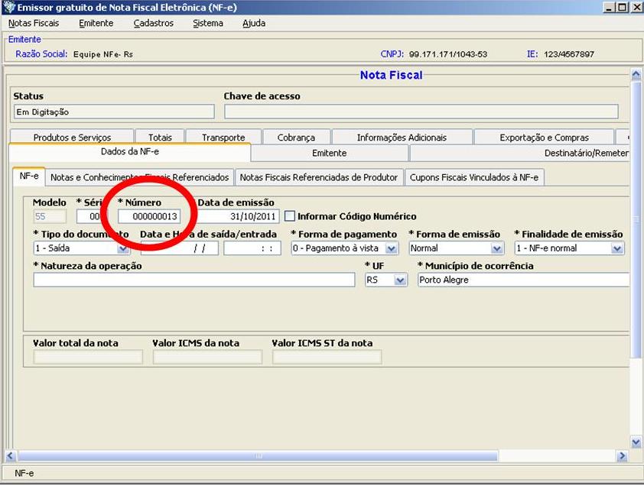The width and height of the screenshot is (644, 486).
Task: Open Notas e Conhecimentos Fiscais Referenciados tab
Action: click(140, 177)
